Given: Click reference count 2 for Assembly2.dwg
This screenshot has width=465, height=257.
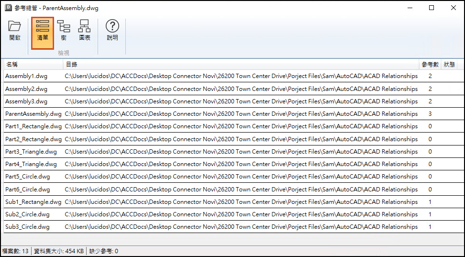Looking at the screenshot, I should tap(430, 89).
